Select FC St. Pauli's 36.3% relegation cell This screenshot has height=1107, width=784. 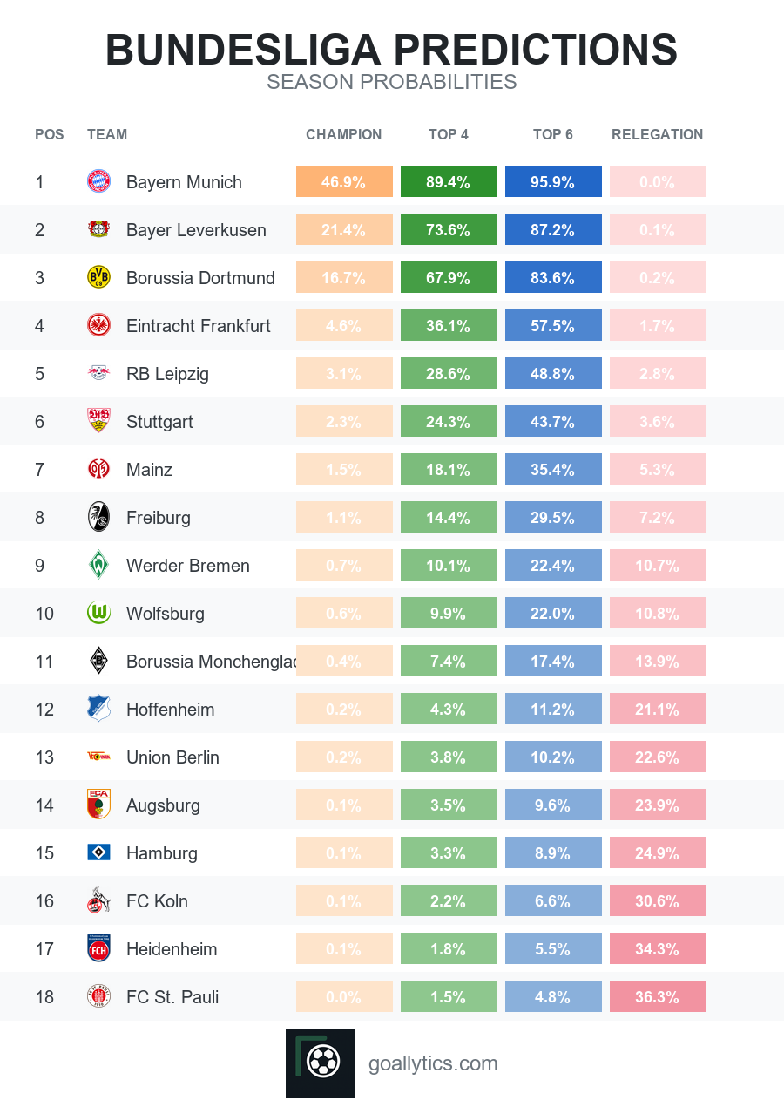pyautogui.click(x=658, y=996)
